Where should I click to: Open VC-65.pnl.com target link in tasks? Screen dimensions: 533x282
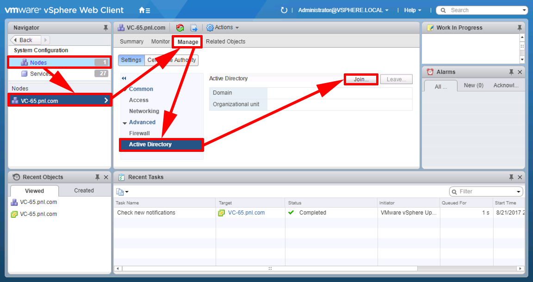click(x=247, y=212)
